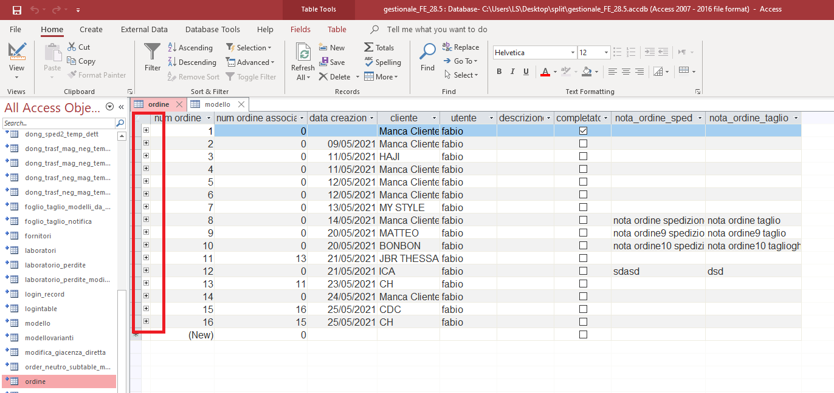Sort records Ascending

coord(190,48)
